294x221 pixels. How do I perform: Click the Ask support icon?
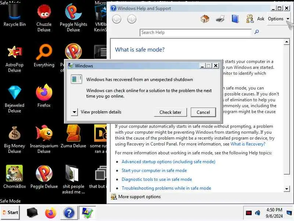pyautogui.click(x=250, y=19)
